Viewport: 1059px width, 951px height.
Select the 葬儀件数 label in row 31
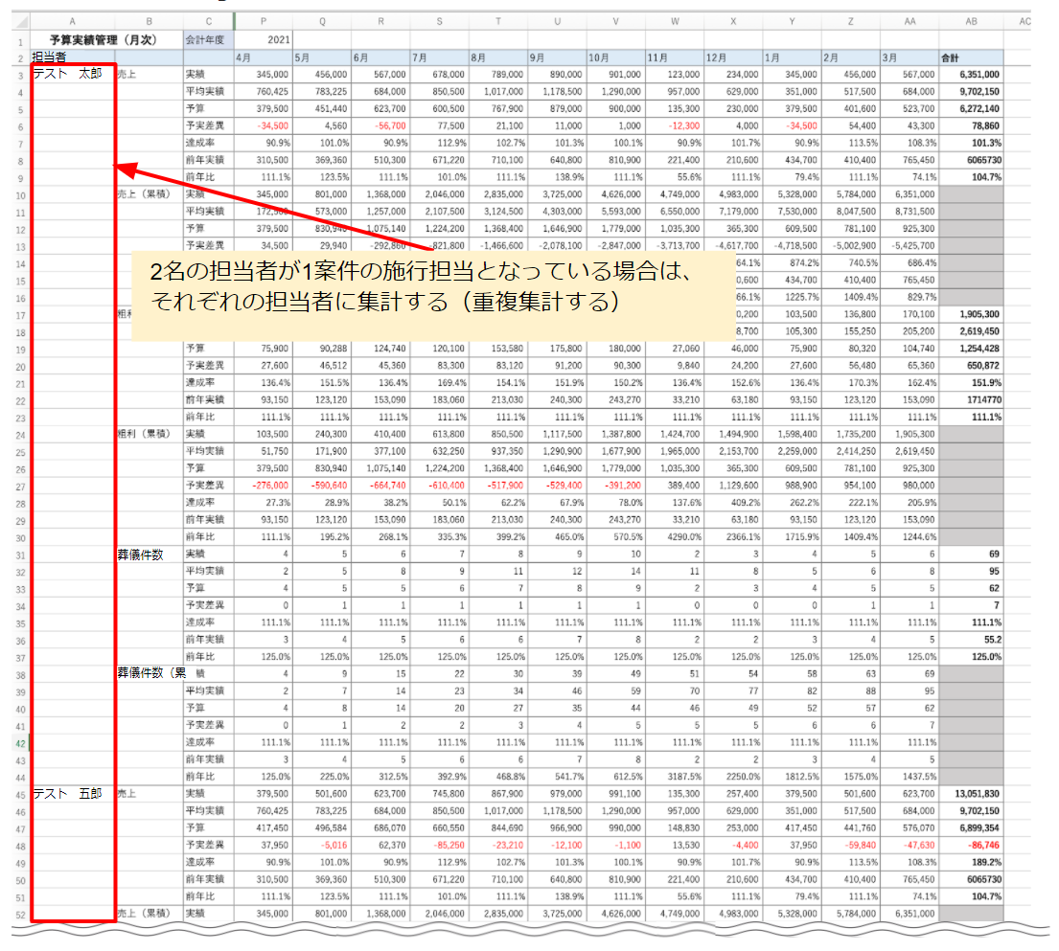coord(148,554)
